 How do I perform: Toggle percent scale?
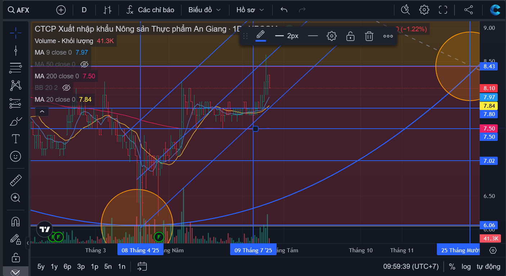[452, 266]
